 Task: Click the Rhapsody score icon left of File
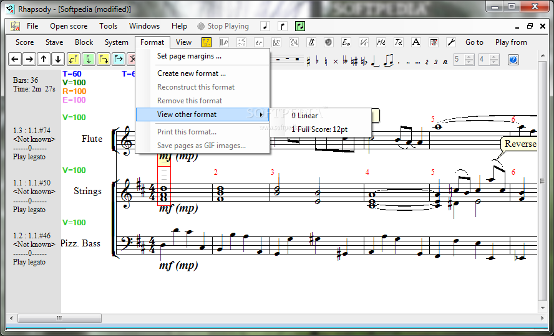15,26
